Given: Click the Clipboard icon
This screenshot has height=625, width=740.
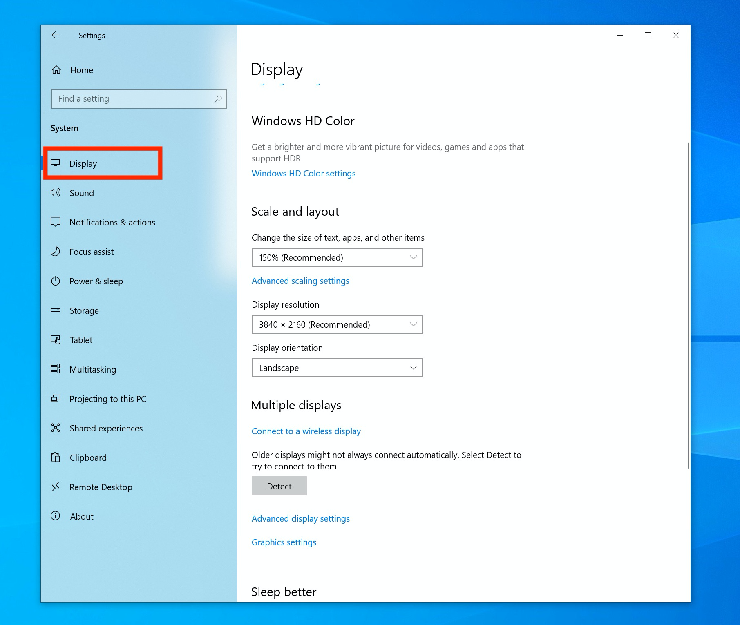Looking at the screenshot, I should 56,457.
